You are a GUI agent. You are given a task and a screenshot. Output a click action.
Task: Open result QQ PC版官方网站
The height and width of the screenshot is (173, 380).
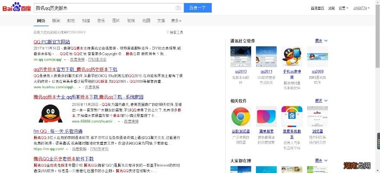(52, 42)
